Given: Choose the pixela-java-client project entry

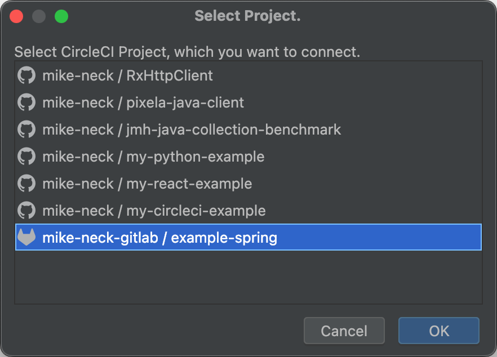Looking at the screenshot, I should [x=248, y=102].
